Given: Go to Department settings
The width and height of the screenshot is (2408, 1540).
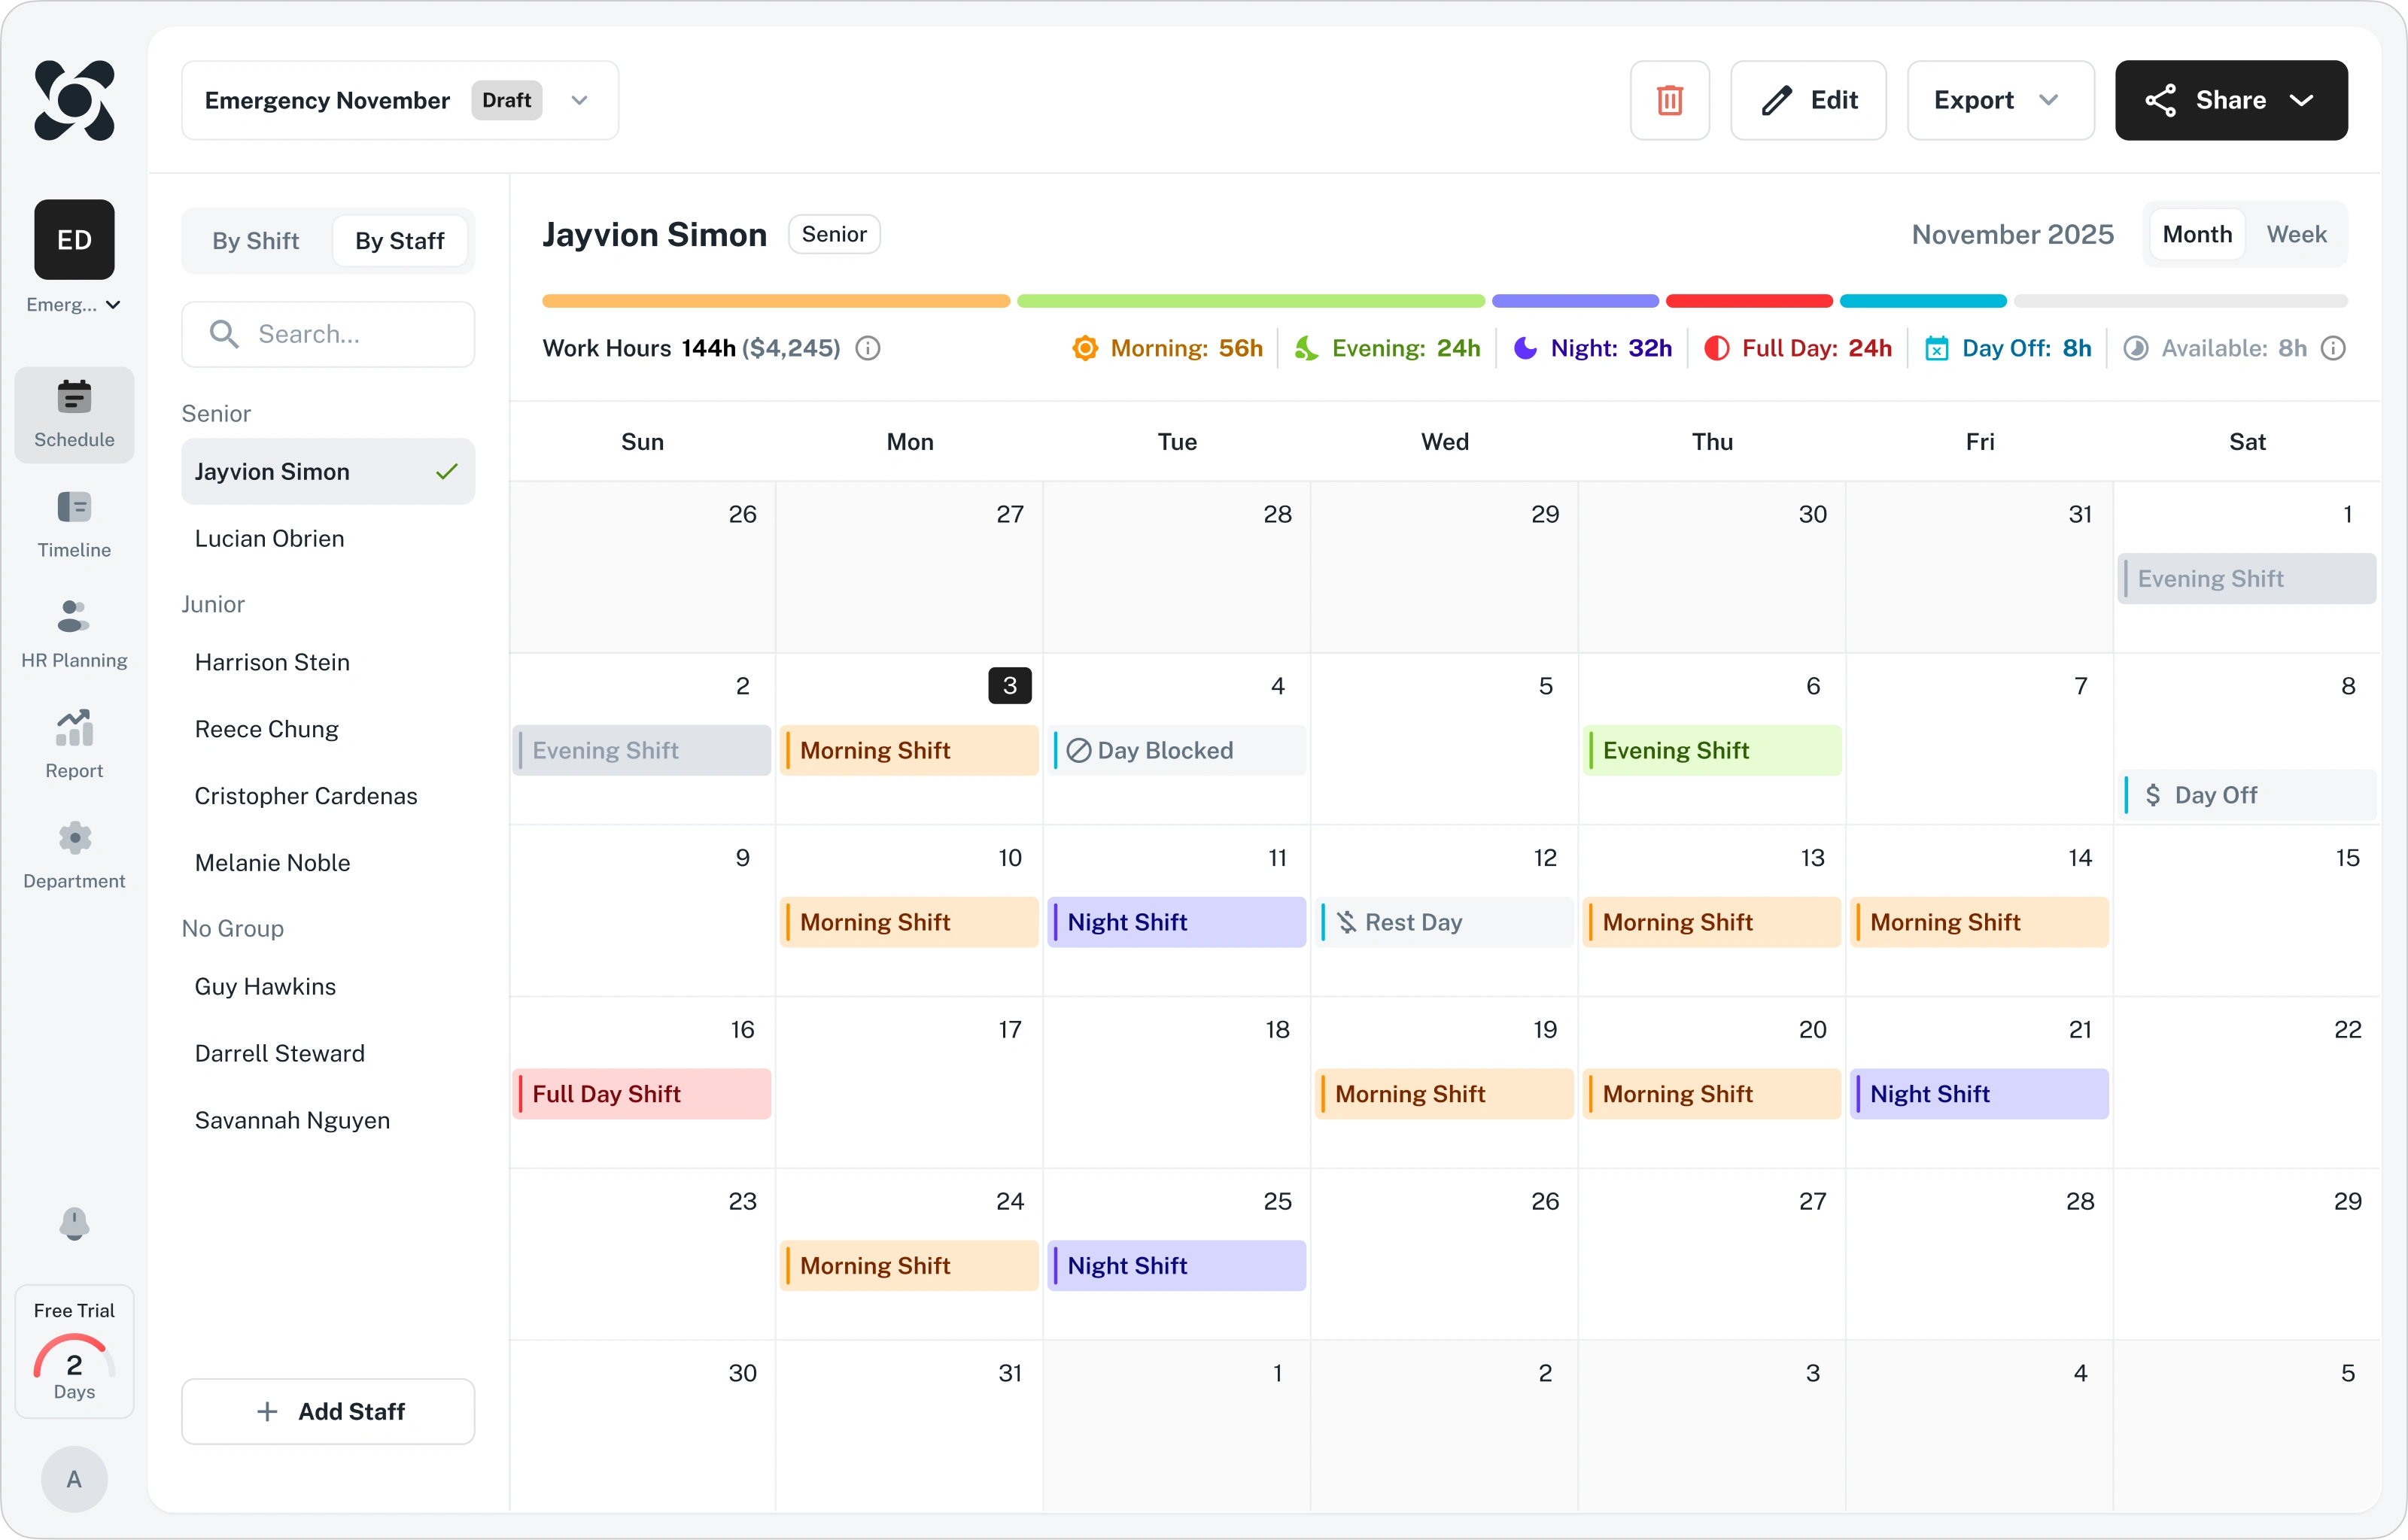Looking at the screenshot, I should pyautogui.click(x=74, y=854).
